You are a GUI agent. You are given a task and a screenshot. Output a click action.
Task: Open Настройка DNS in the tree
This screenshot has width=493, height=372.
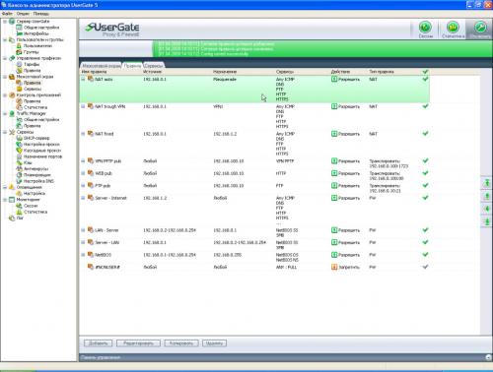(38, 181)
